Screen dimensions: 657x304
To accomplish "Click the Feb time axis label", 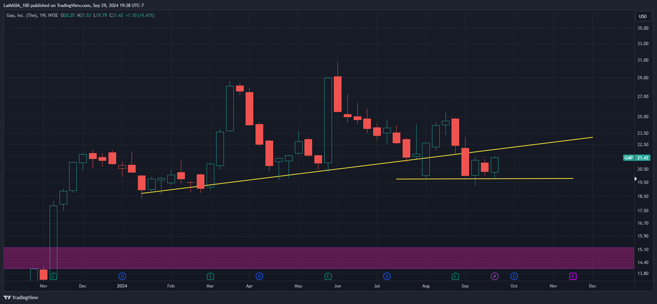I will point(171,286).
